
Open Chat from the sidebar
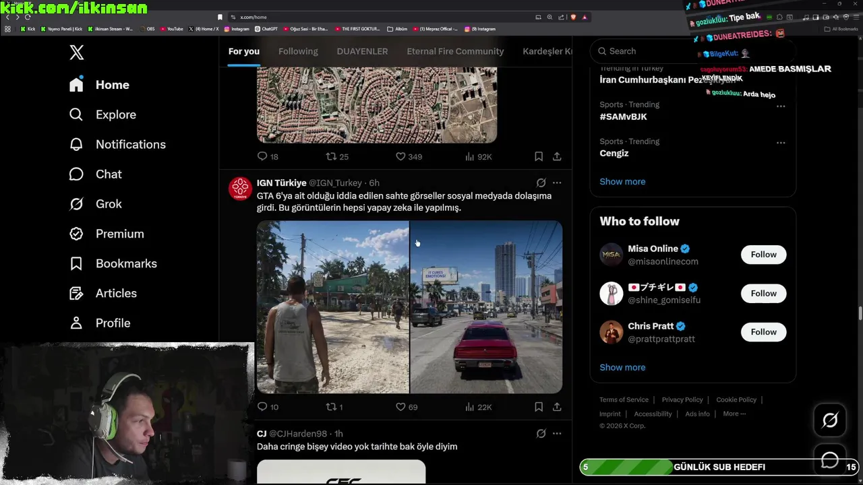tap(95, 174)
